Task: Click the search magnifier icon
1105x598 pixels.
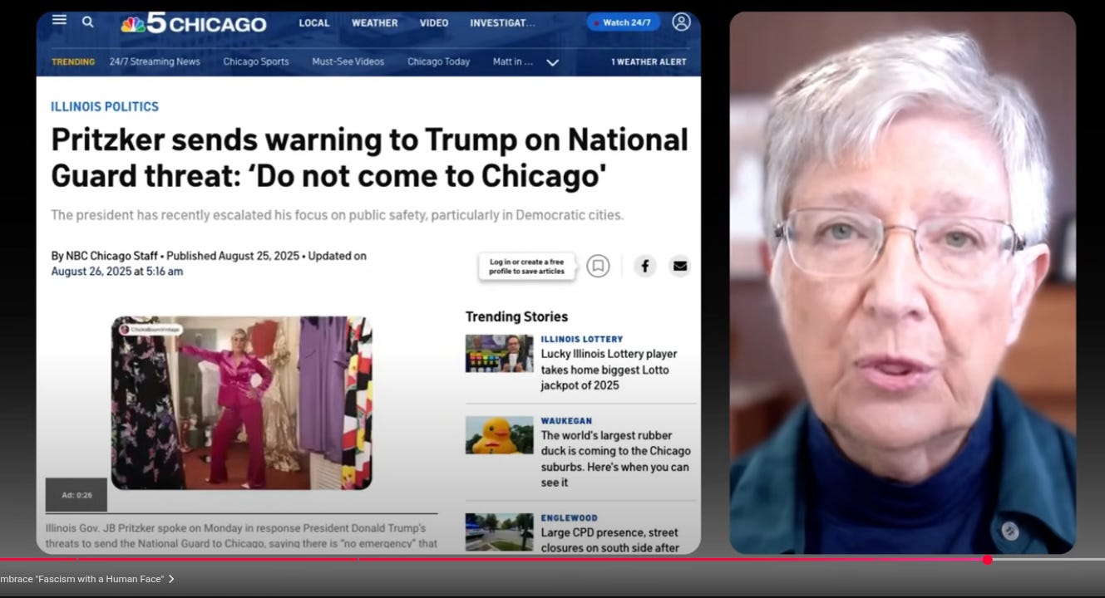Action: pos(87,22)
